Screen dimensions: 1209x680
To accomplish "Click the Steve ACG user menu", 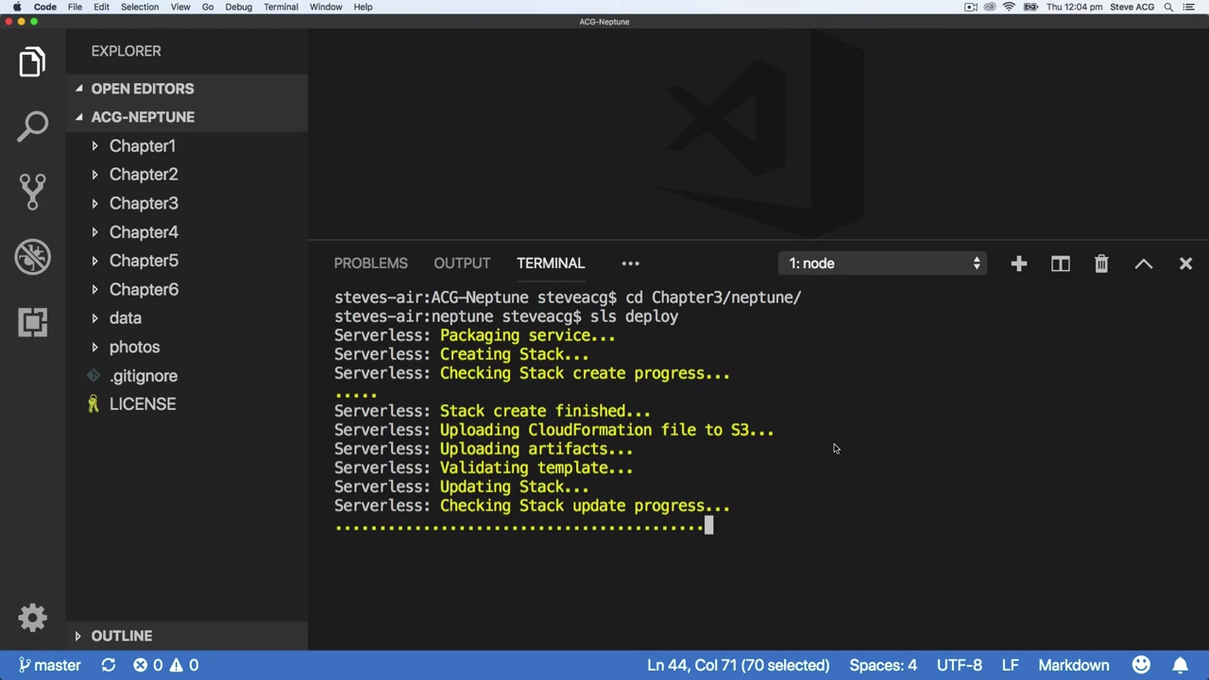I will click(1132, 7).
